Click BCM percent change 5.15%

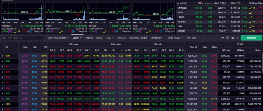tap(128, 61)
